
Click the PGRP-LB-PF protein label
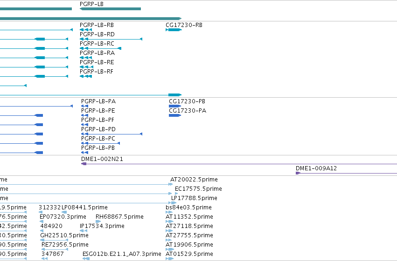click(98, 120)
